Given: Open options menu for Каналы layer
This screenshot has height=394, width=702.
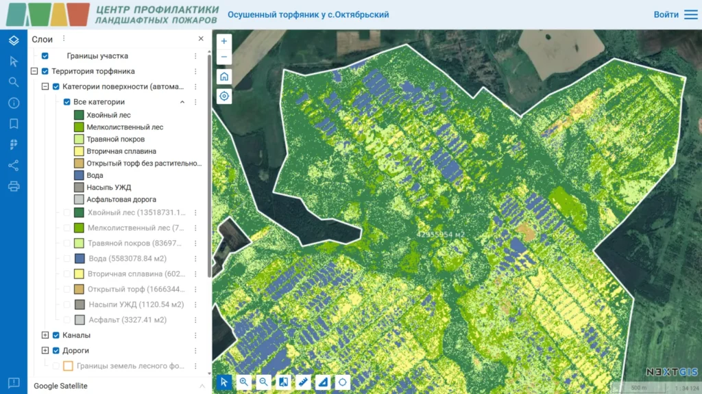Looking at the screenshot, I should click(195, 335).
